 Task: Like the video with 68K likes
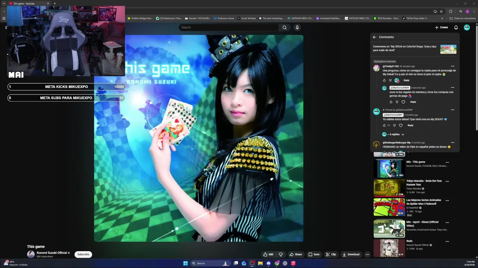(268, 255)
